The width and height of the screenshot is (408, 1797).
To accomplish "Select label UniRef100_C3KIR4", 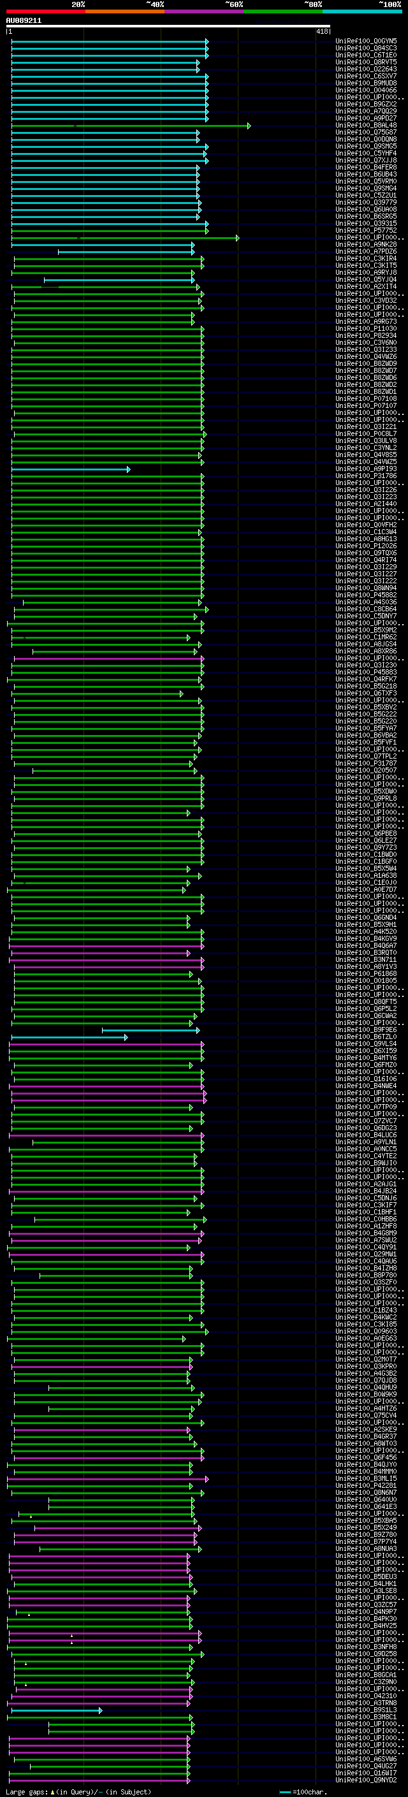I will 366,258.
